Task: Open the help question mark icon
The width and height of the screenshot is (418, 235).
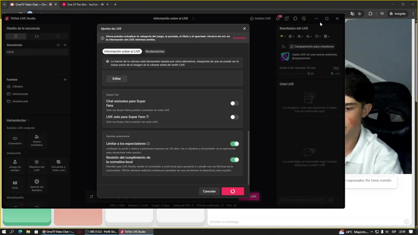Action: (x=286, y=18)
